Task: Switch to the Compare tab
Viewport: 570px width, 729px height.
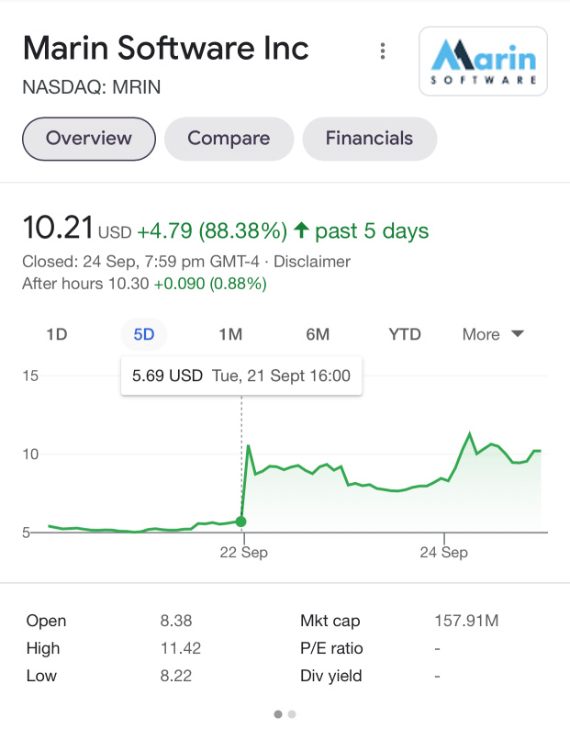Action: (x=229, y=139)
